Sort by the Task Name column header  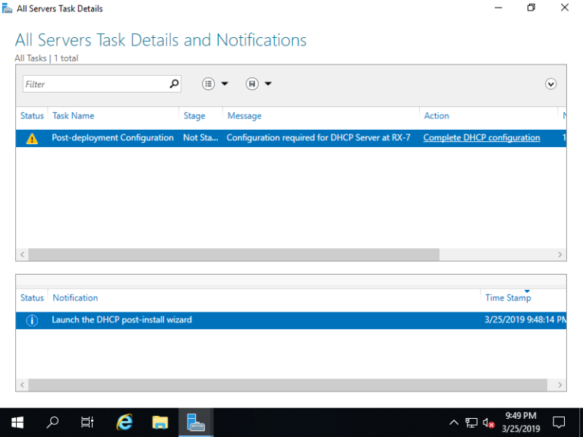point(73,116)
